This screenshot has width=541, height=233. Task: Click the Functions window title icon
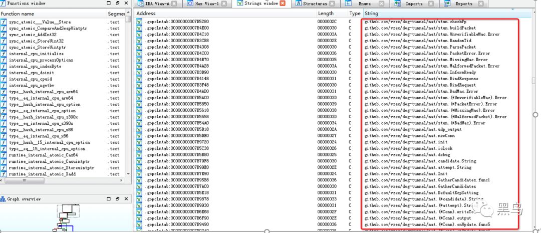[x=3, y=3]
